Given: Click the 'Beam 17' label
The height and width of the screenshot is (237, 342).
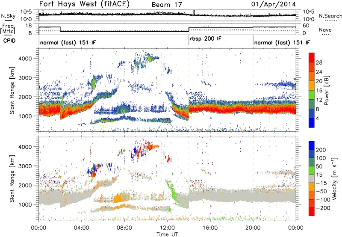Looking at the screenshot, I should coord(167,5).
